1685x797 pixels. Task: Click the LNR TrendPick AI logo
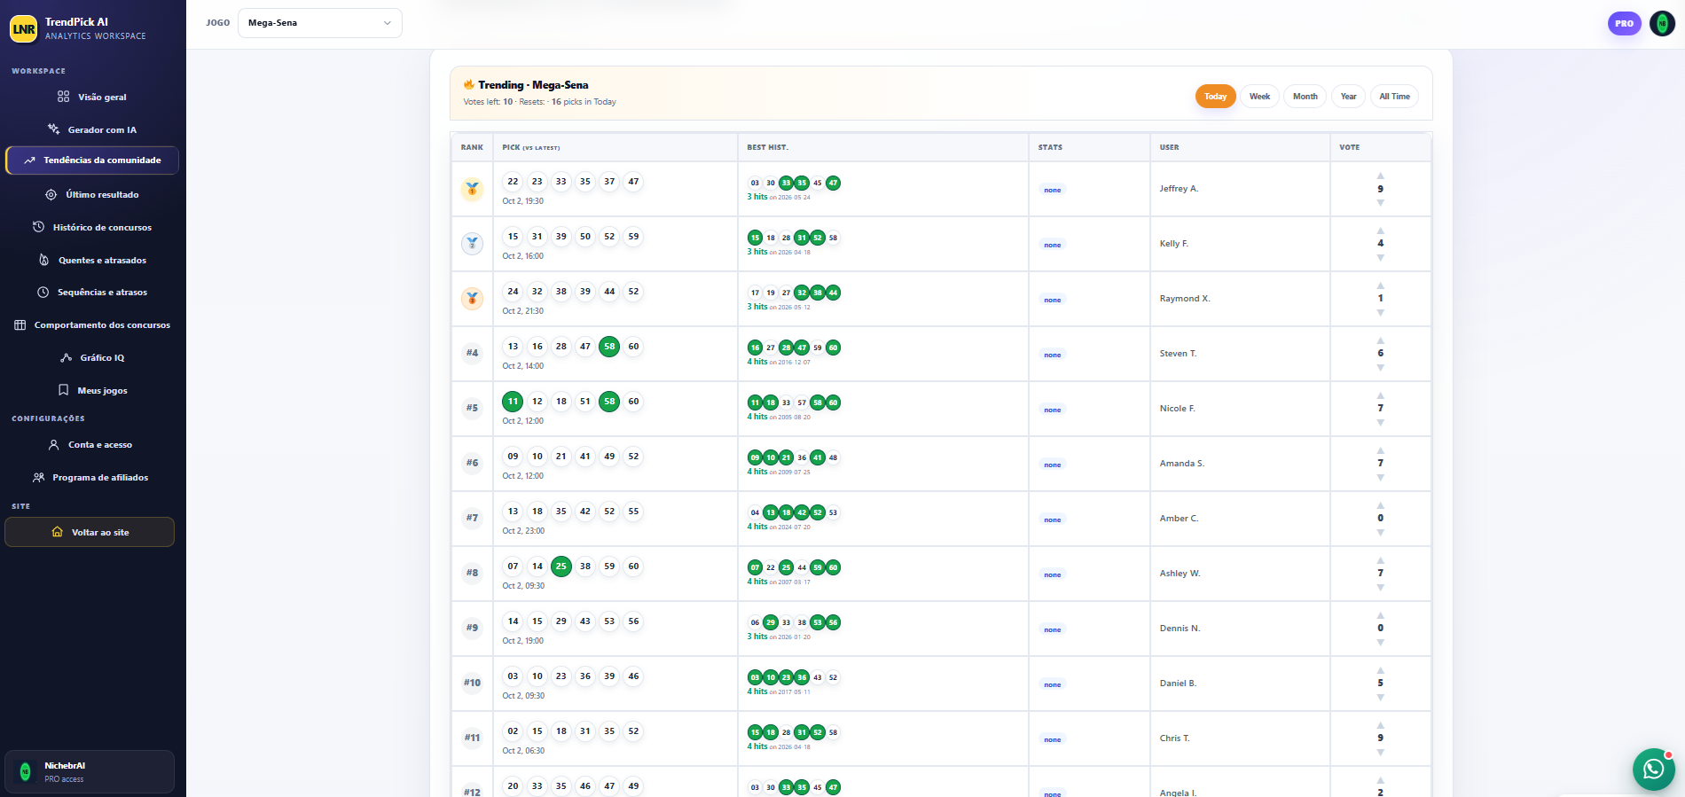pos(24,28)
